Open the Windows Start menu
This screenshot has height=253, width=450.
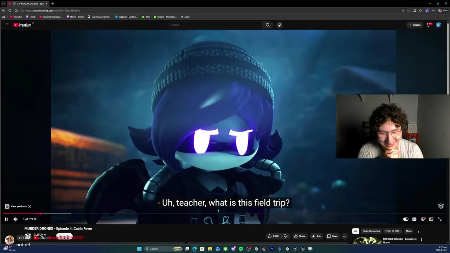click(x=139, y=249)
